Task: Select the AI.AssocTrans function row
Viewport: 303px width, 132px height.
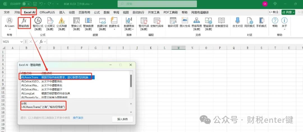Action: pos(58,77)
